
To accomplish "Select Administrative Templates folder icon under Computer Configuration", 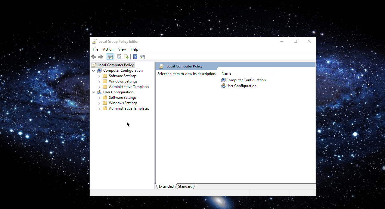I will (105, 87).
